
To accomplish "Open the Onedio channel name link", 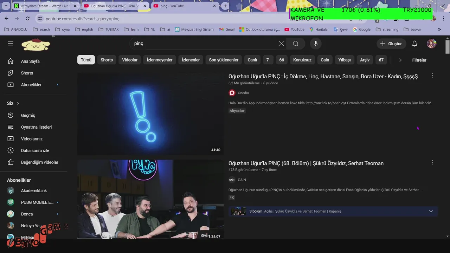I will coord(243,93).
